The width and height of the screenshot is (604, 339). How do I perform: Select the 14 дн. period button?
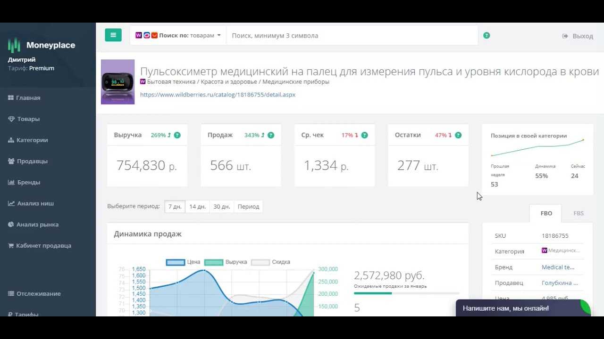[x=197, y=207]
